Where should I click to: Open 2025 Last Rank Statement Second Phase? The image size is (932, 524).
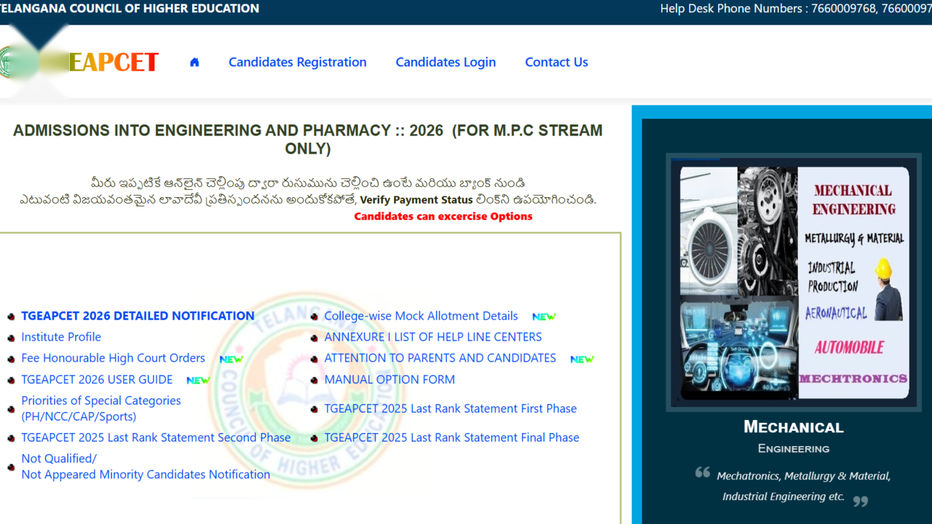(156, 437)
